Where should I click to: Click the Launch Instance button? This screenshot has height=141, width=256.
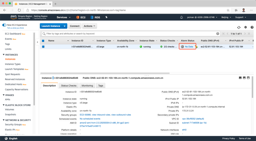coord(51,26)
